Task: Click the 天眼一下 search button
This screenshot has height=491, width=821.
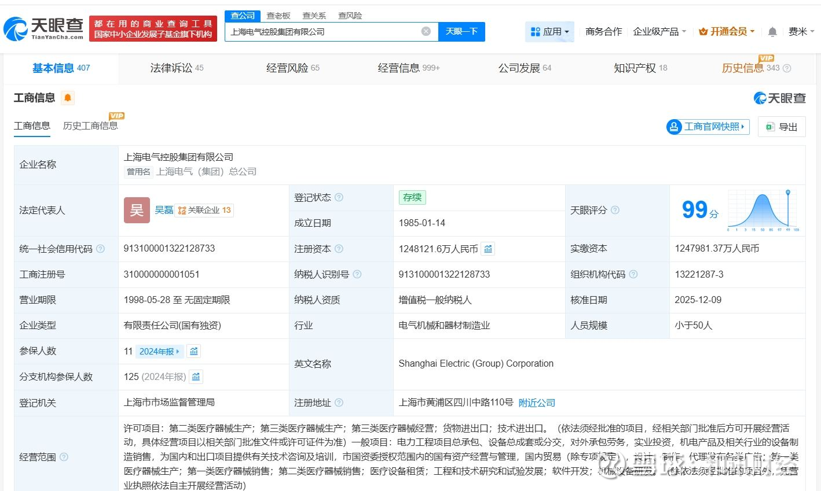Action: click(461, 32)
